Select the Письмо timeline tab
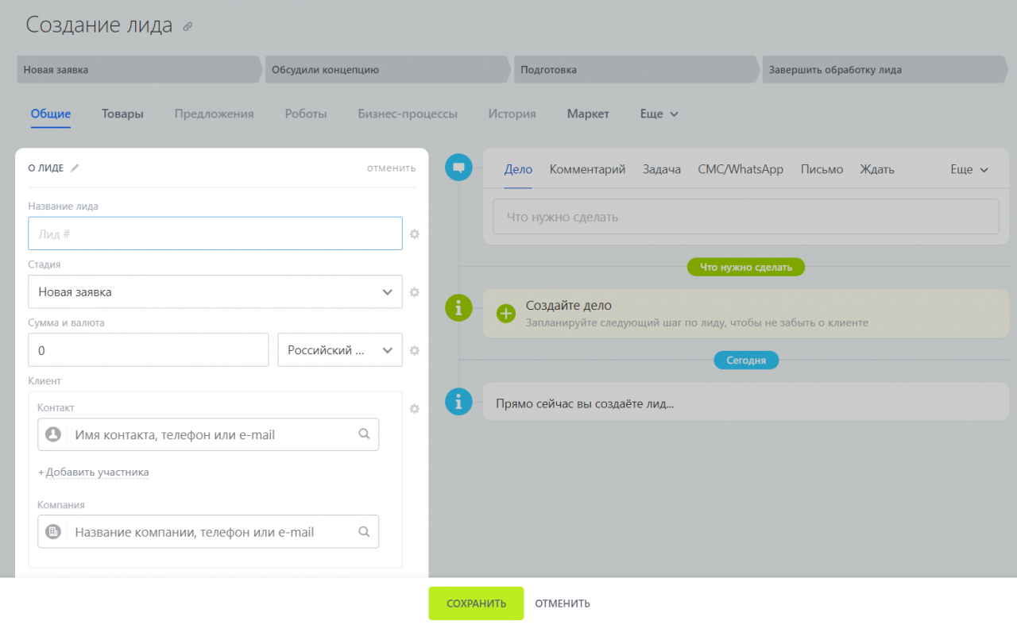The height and width of the screenshot is (625, 1017). (x=822, y=169)
